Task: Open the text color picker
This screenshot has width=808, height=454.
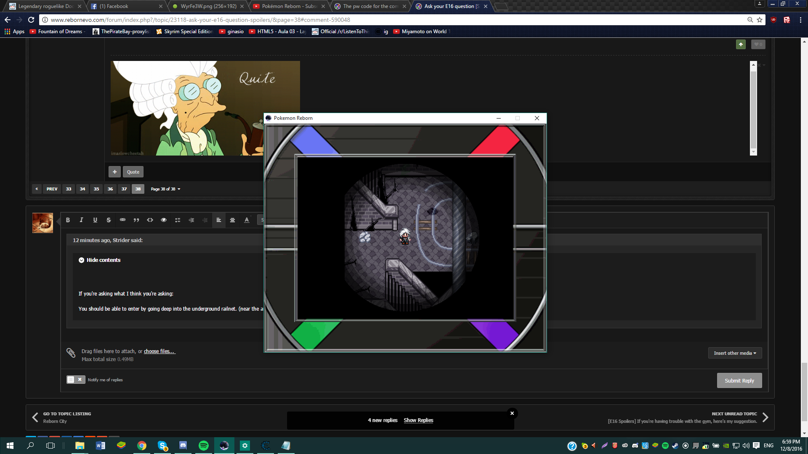Action: tap(247, 220)
